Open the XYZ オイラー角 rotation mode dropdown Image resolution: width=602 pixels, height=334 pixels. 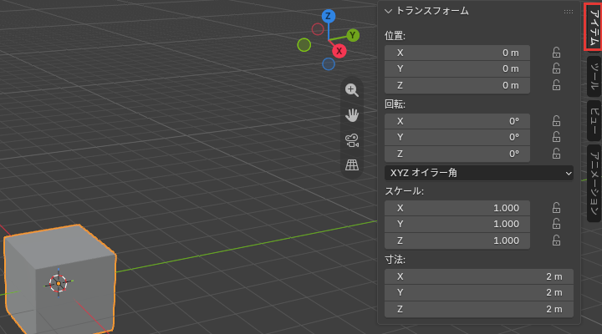[479, 173]
